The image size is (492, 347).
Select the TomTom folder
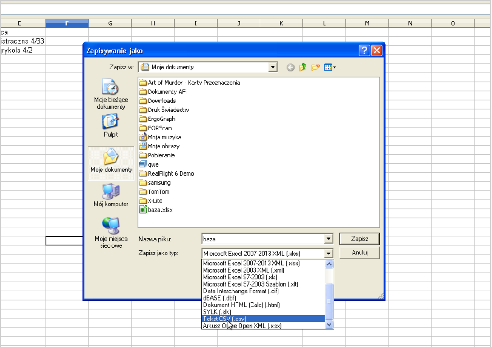click(x=154, y=192)
